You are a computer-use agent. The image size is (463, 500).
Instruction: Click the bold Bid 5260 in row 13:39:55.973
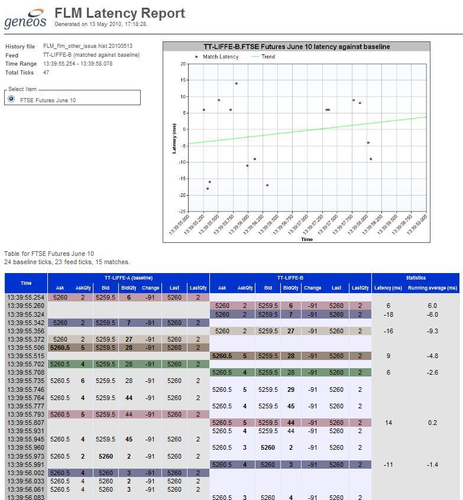tap(106, 456)
